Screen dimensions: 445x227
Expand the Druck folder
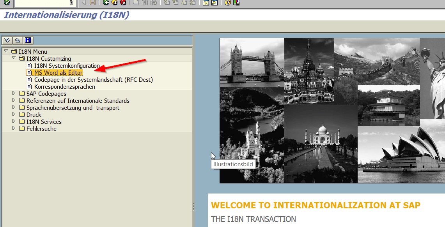click(13, 114)
